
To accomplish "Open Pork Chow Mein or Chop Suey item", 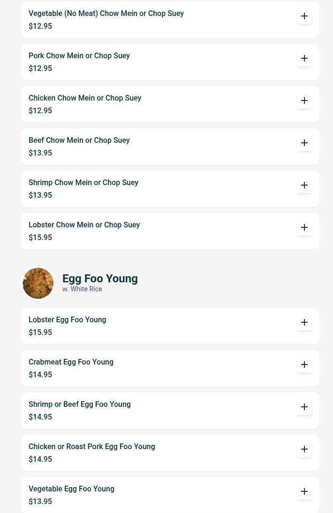I will 79,56.
